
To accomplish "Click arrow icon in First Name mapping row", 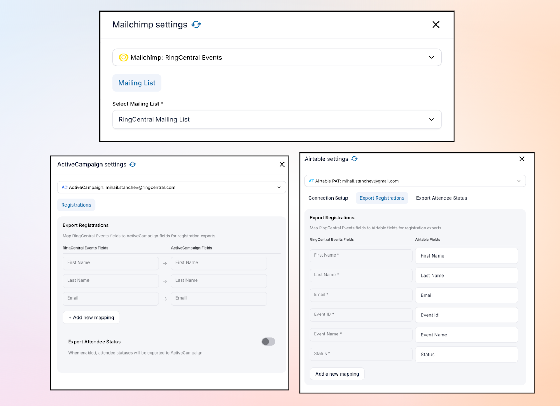I will click(x=165, y=263).
